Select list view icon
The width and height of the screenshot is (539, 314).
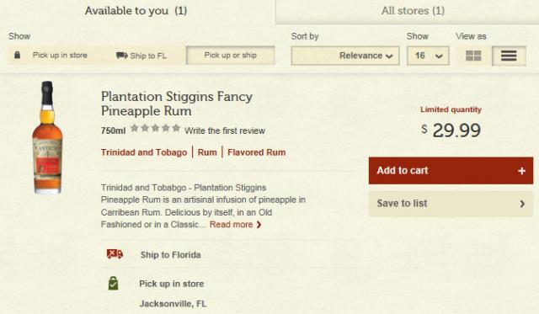point(509,56)
